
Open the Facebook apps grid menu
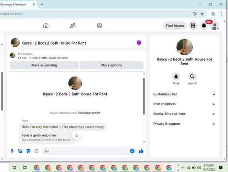coord(193,25)
